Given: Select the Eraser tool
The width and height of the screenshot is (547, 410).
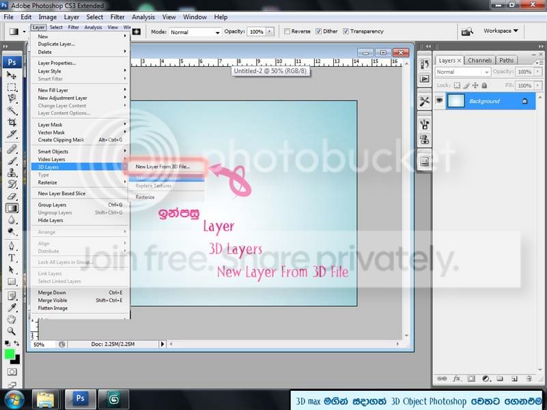Looking at the screenshot, I should tap(12, 196).
